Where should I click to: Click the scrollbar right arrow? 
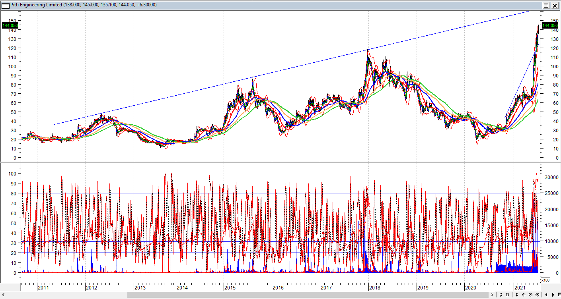tap(493, 295)
